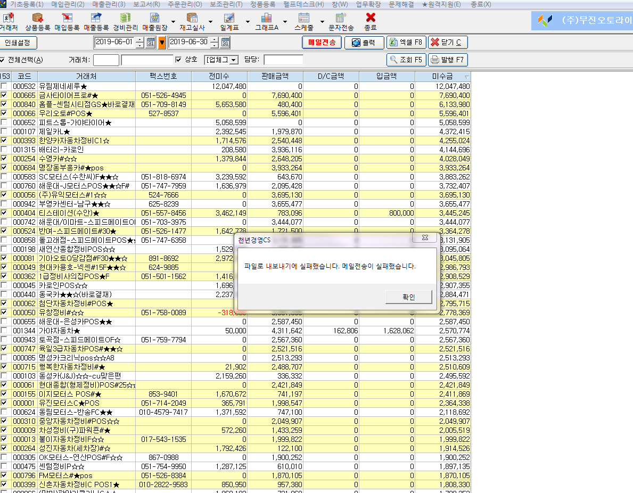The width and height of the screenshot is (633, 493).
Task: Open the 경비관리 toolbar icon
Action: tap(125, 22)
